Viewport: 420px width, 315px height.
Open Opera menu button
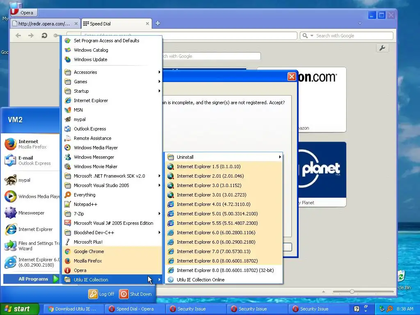[x=23, y=12]
